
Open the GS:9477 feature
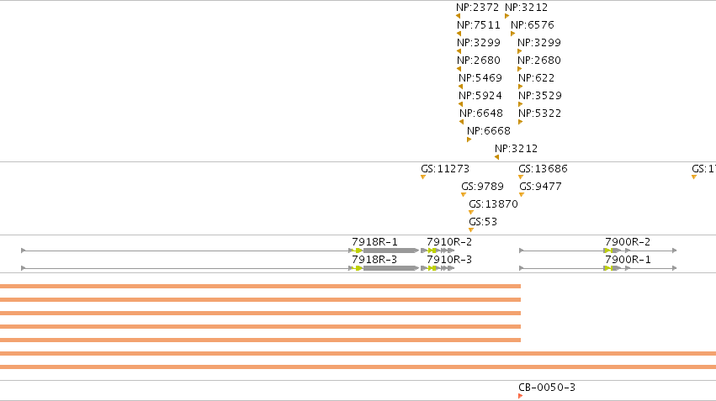point(541,187)
